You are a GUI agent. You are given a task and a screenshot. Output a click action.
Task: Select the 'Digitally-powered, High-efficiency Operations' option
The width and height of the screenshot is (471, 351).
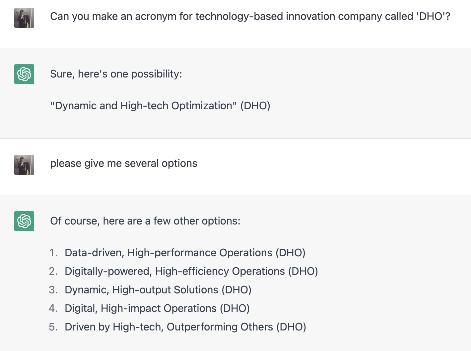point(191,271)
